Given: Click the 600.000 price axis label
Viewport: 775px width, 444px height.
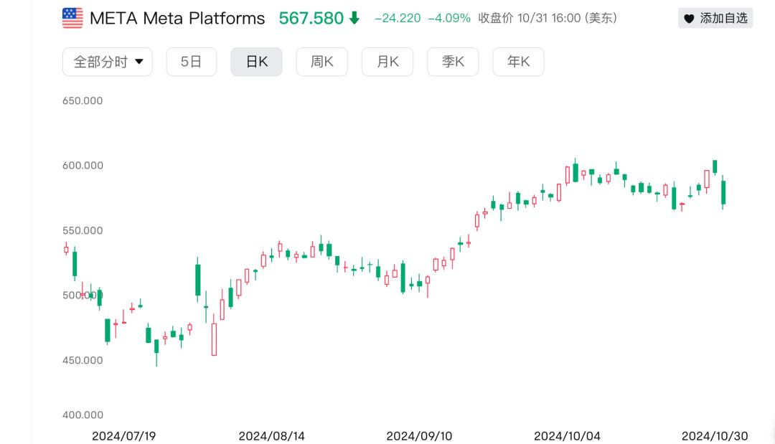Looking at the screenshot, I should pos(83,166).
